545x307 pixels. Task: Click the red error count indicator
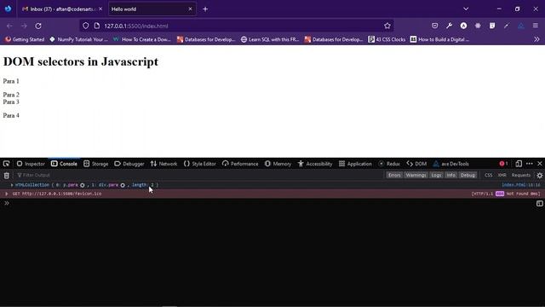(503, 164)
